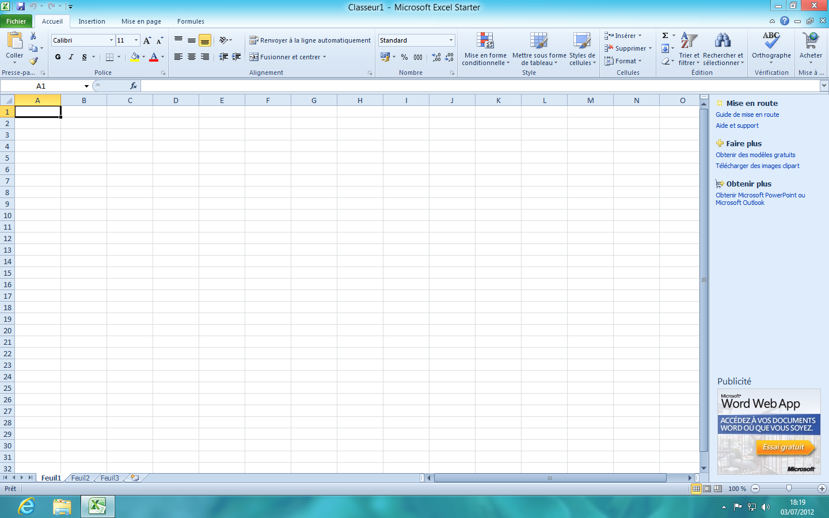This screenshot has height=518, width=829.
Task: Toggle italic I formatting
Action: pyautogui.click(x=71, y=57)
